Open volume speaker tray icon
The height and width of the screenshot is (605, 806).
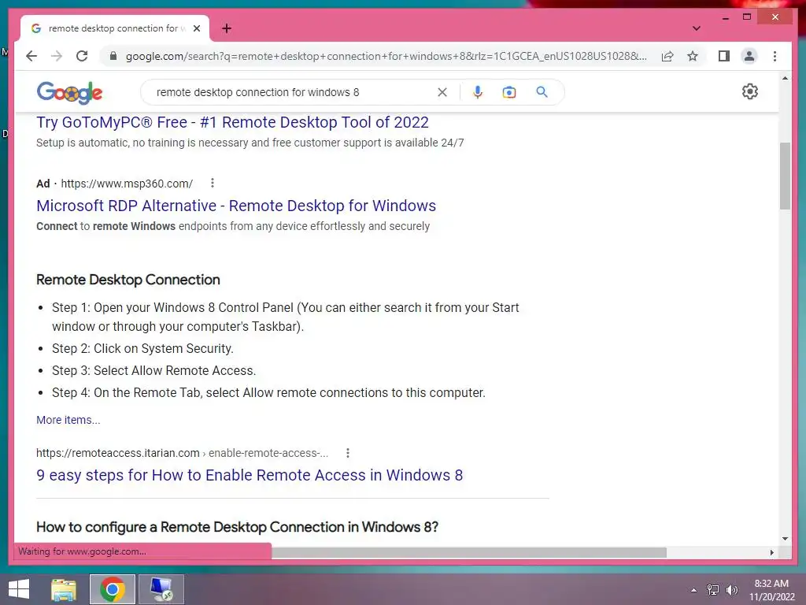[731, 590]
